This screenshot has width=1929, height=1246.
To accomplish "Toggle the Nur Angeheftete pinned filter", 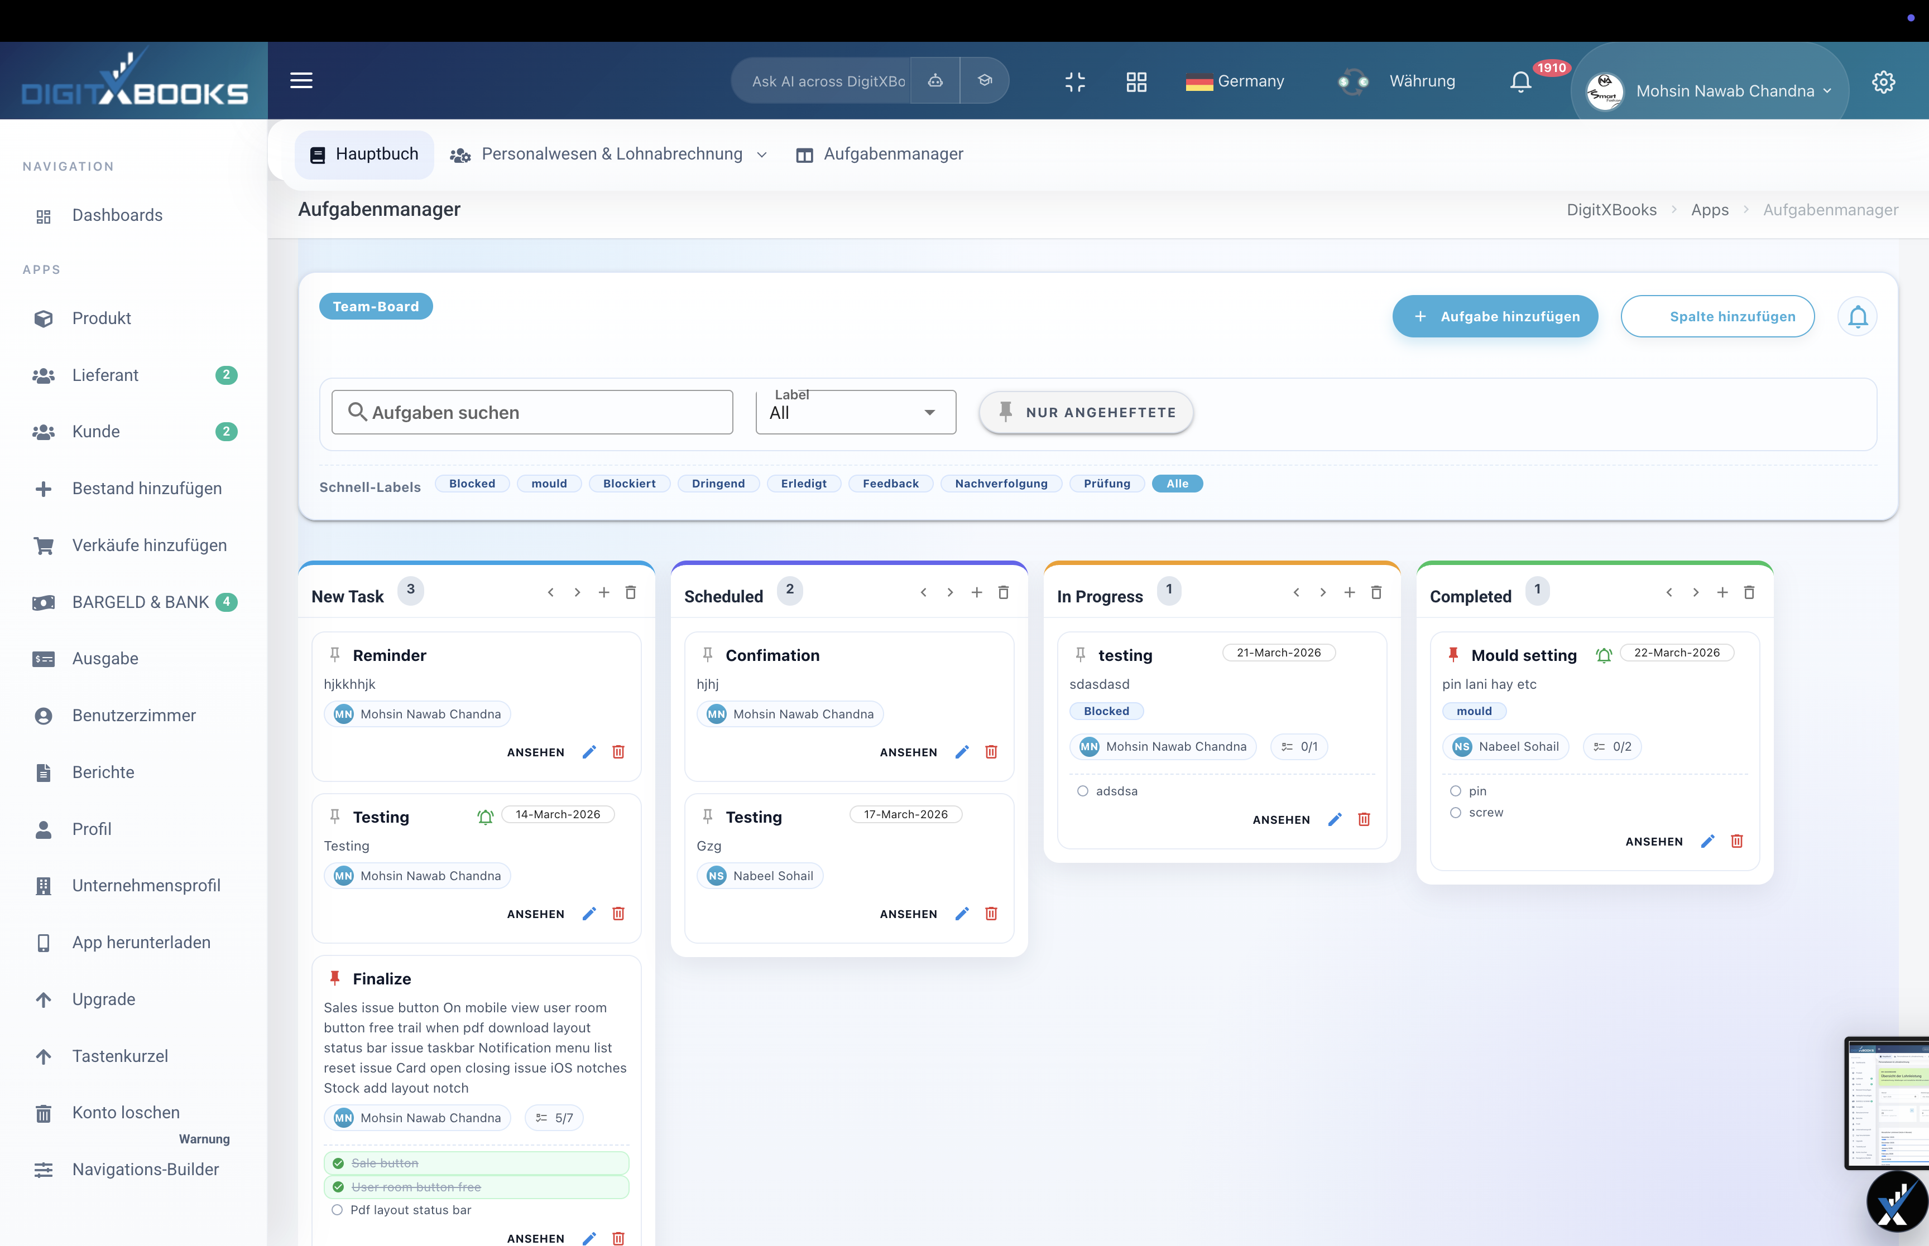I will click(1086, 412).
